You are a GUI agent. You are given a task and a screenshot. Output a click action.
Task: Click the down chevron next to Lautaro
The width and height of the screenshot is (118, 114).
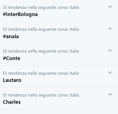110,72
